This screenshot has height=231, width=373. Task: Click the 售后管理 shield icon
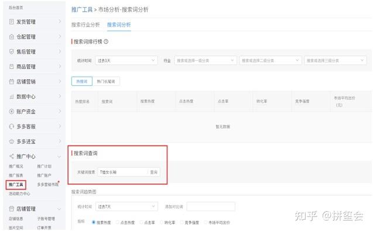pos(12,51)
